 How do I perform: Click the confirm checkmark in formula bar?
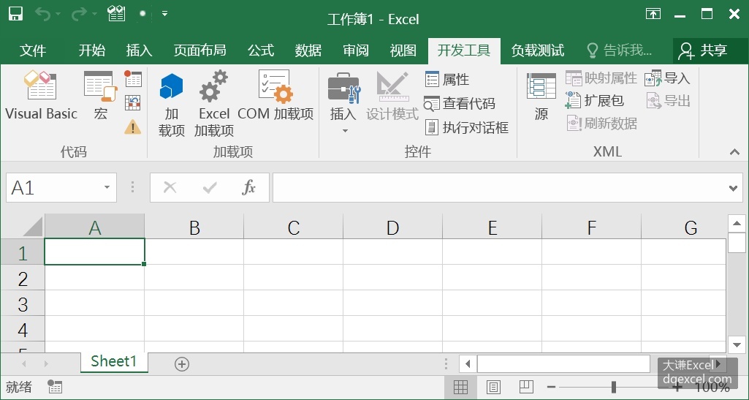click(210, 187)
